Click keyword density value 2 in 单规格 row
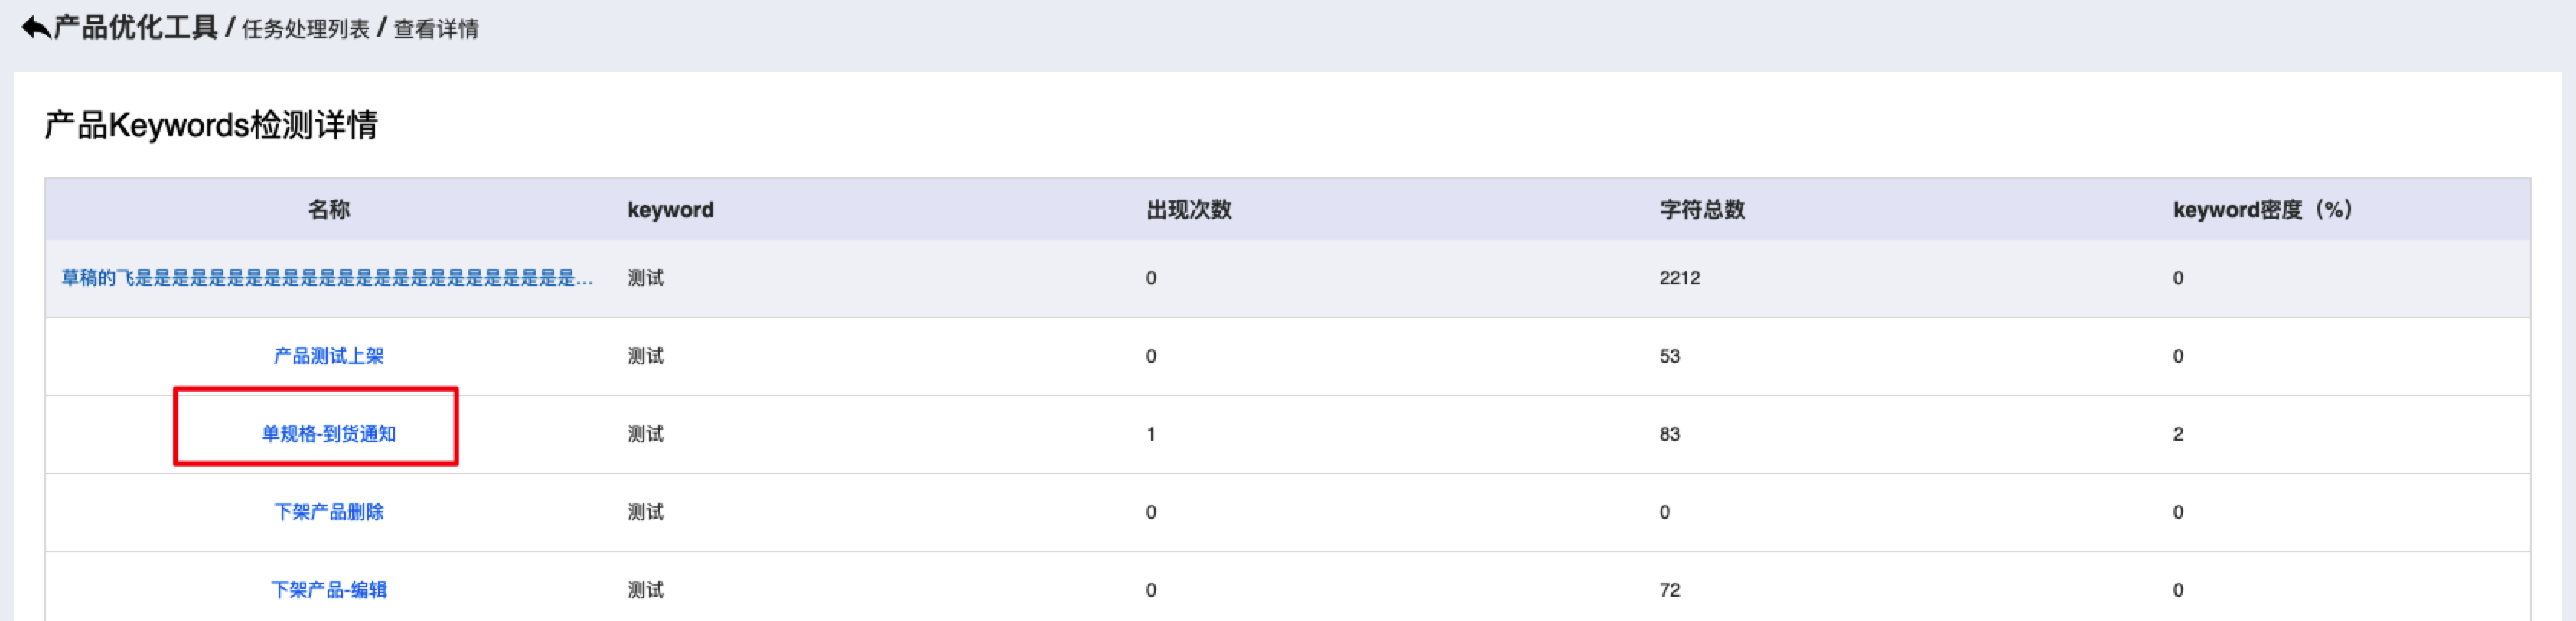 (2178, 434)
